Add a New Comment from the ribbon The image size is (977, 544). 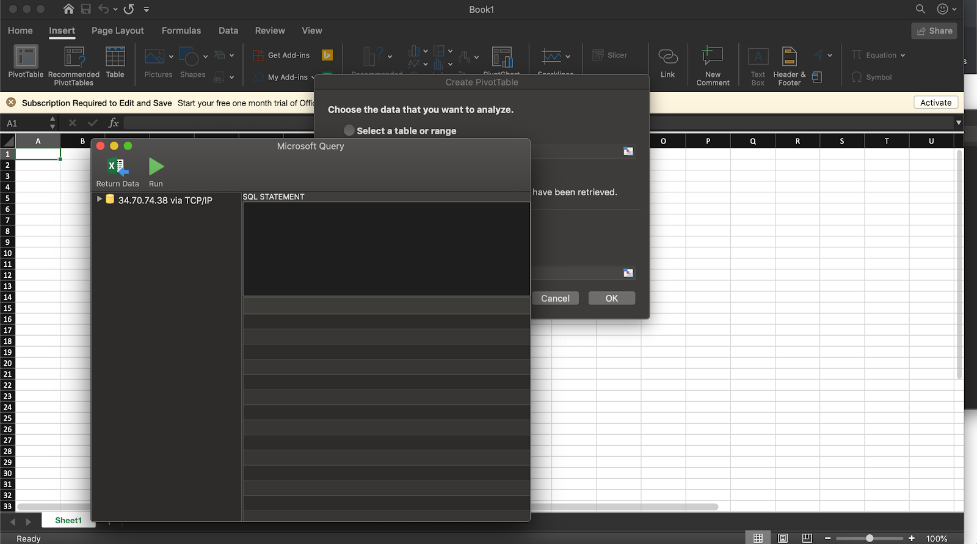point(713,66)
